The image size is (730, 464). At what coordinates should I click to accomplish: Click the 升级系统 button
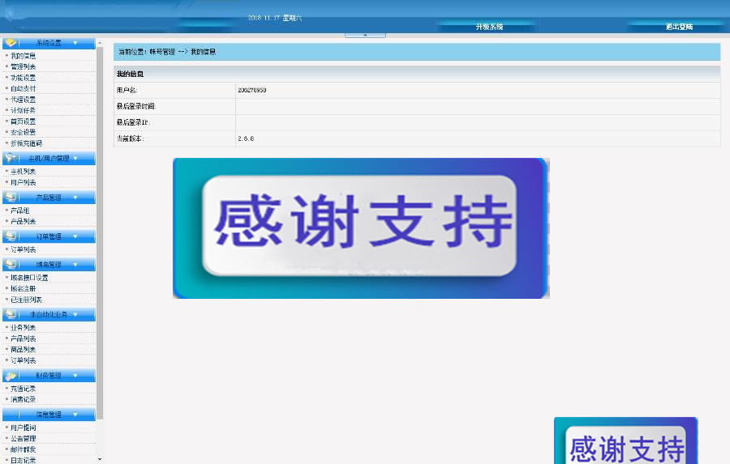(x=489, y=27)
